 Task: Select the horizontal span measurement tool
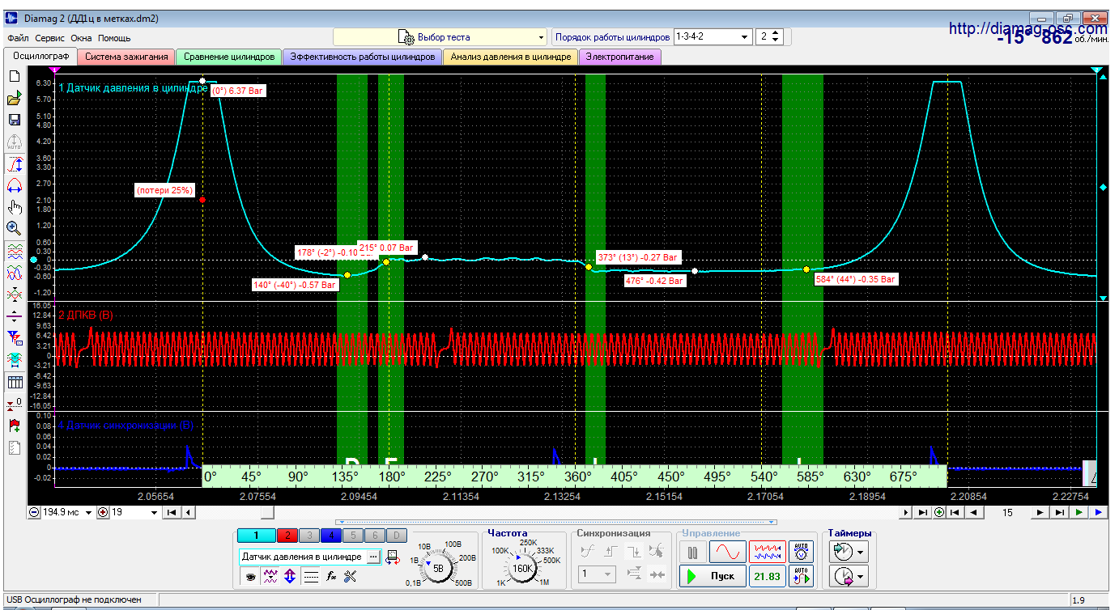click(14, 185)
